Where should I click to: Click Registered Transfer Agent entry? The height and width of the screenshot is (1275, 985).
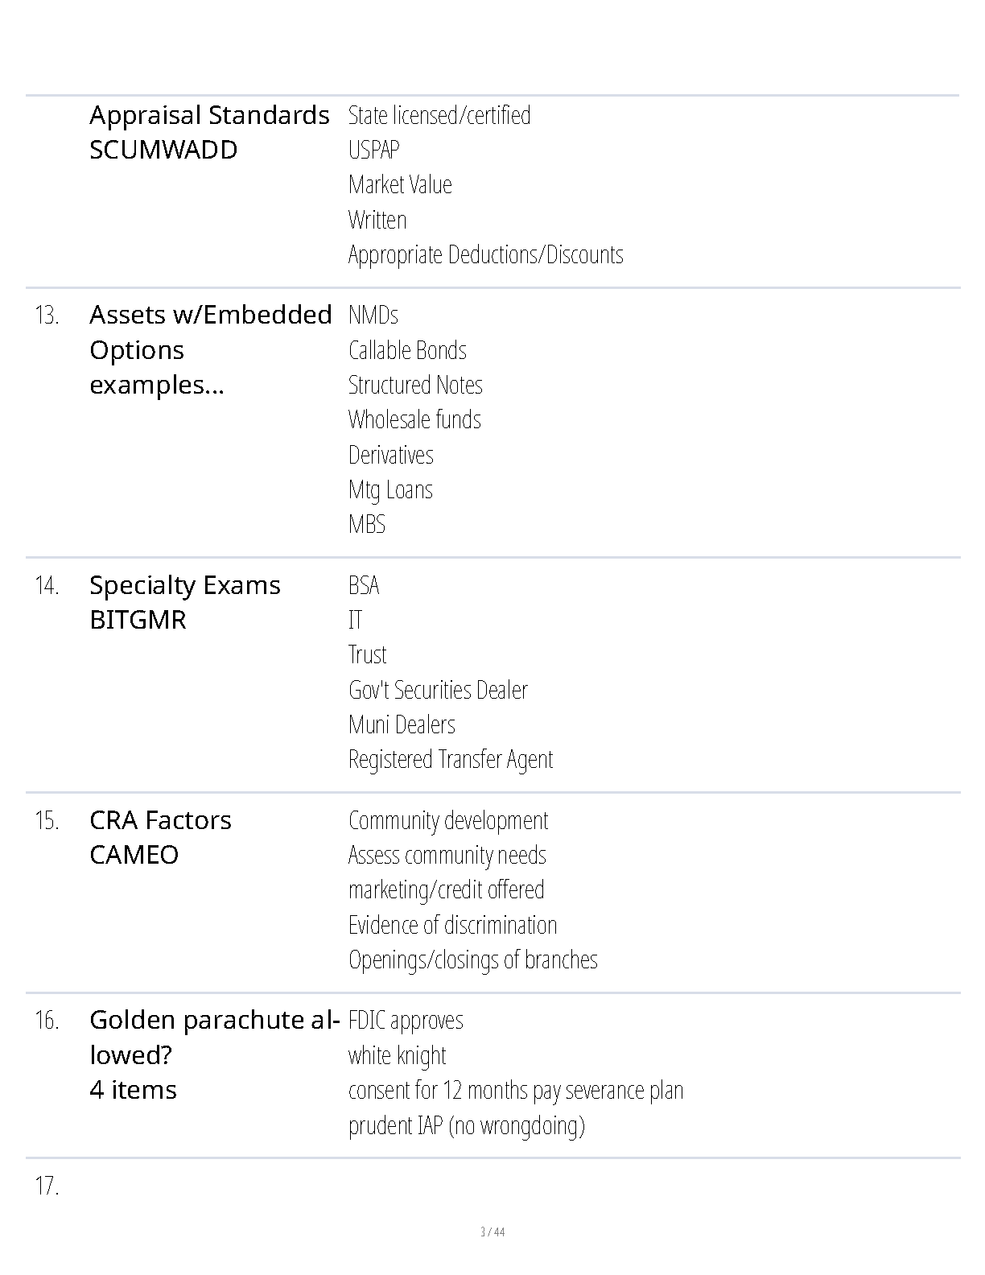(x=451, y=759)
